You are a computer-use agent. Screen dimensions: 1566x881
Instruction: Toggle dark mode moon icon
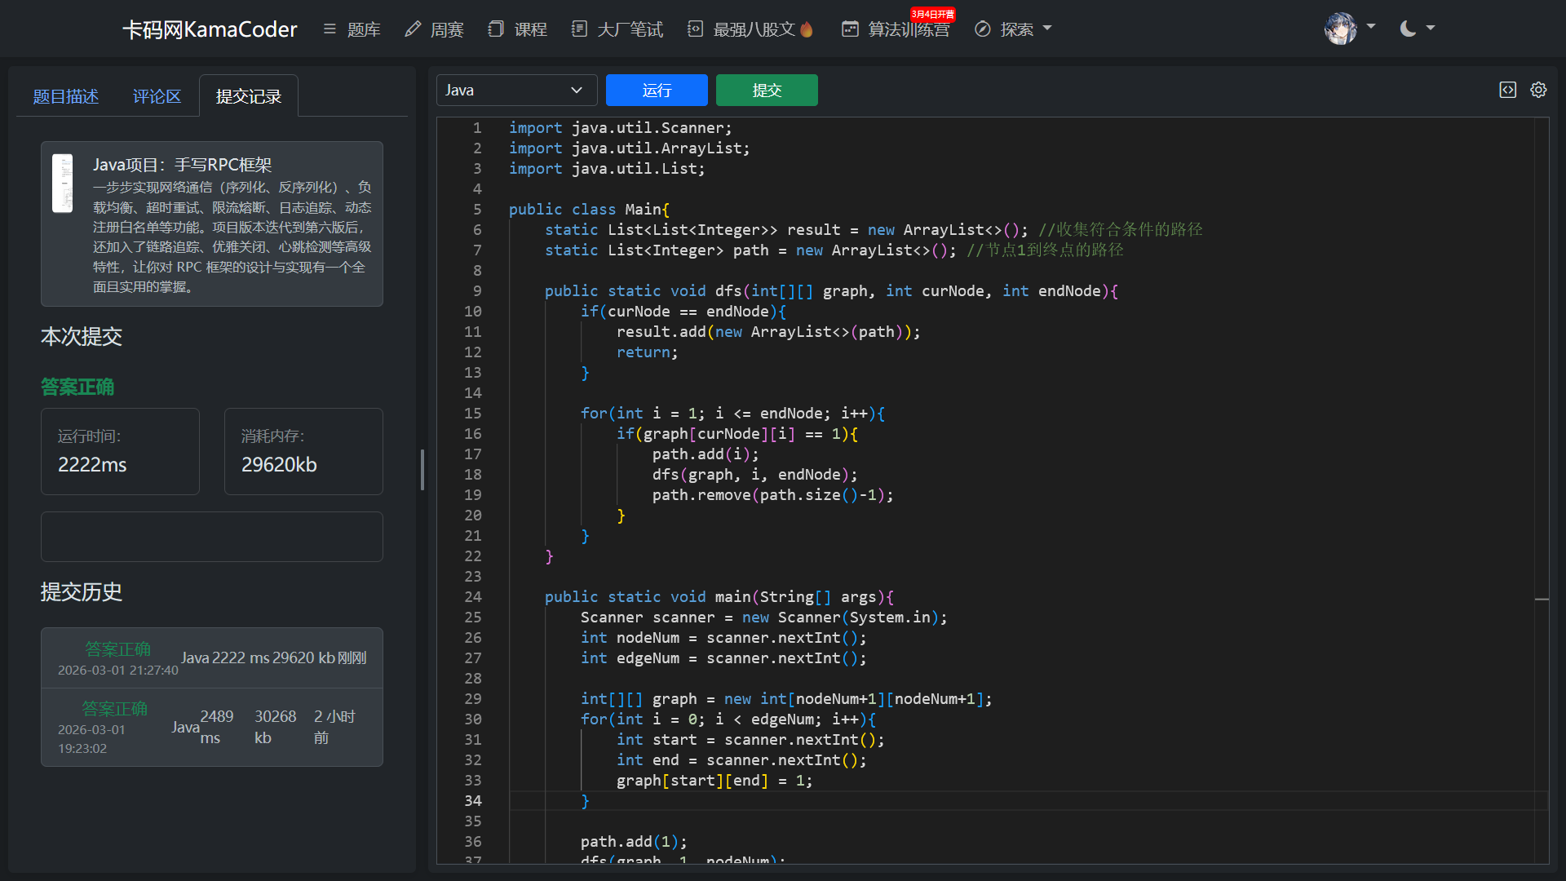click(x=1408, y=29)
